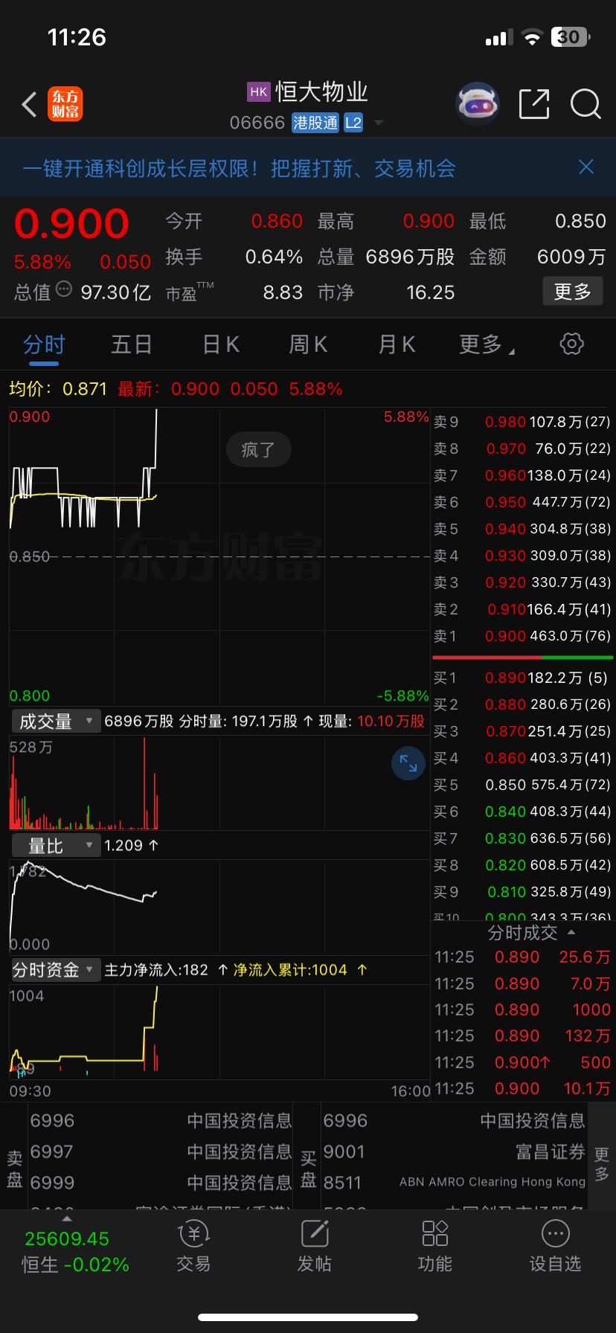Expand the 更多 chart period dropdown
This screenshot has width=616, height=1333.
coord(487,344)
